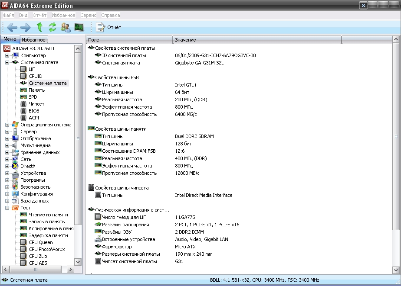The height and width of the screenshot is (286, 401).
Task: Expand the База данных node
Action: pos(7,201)
